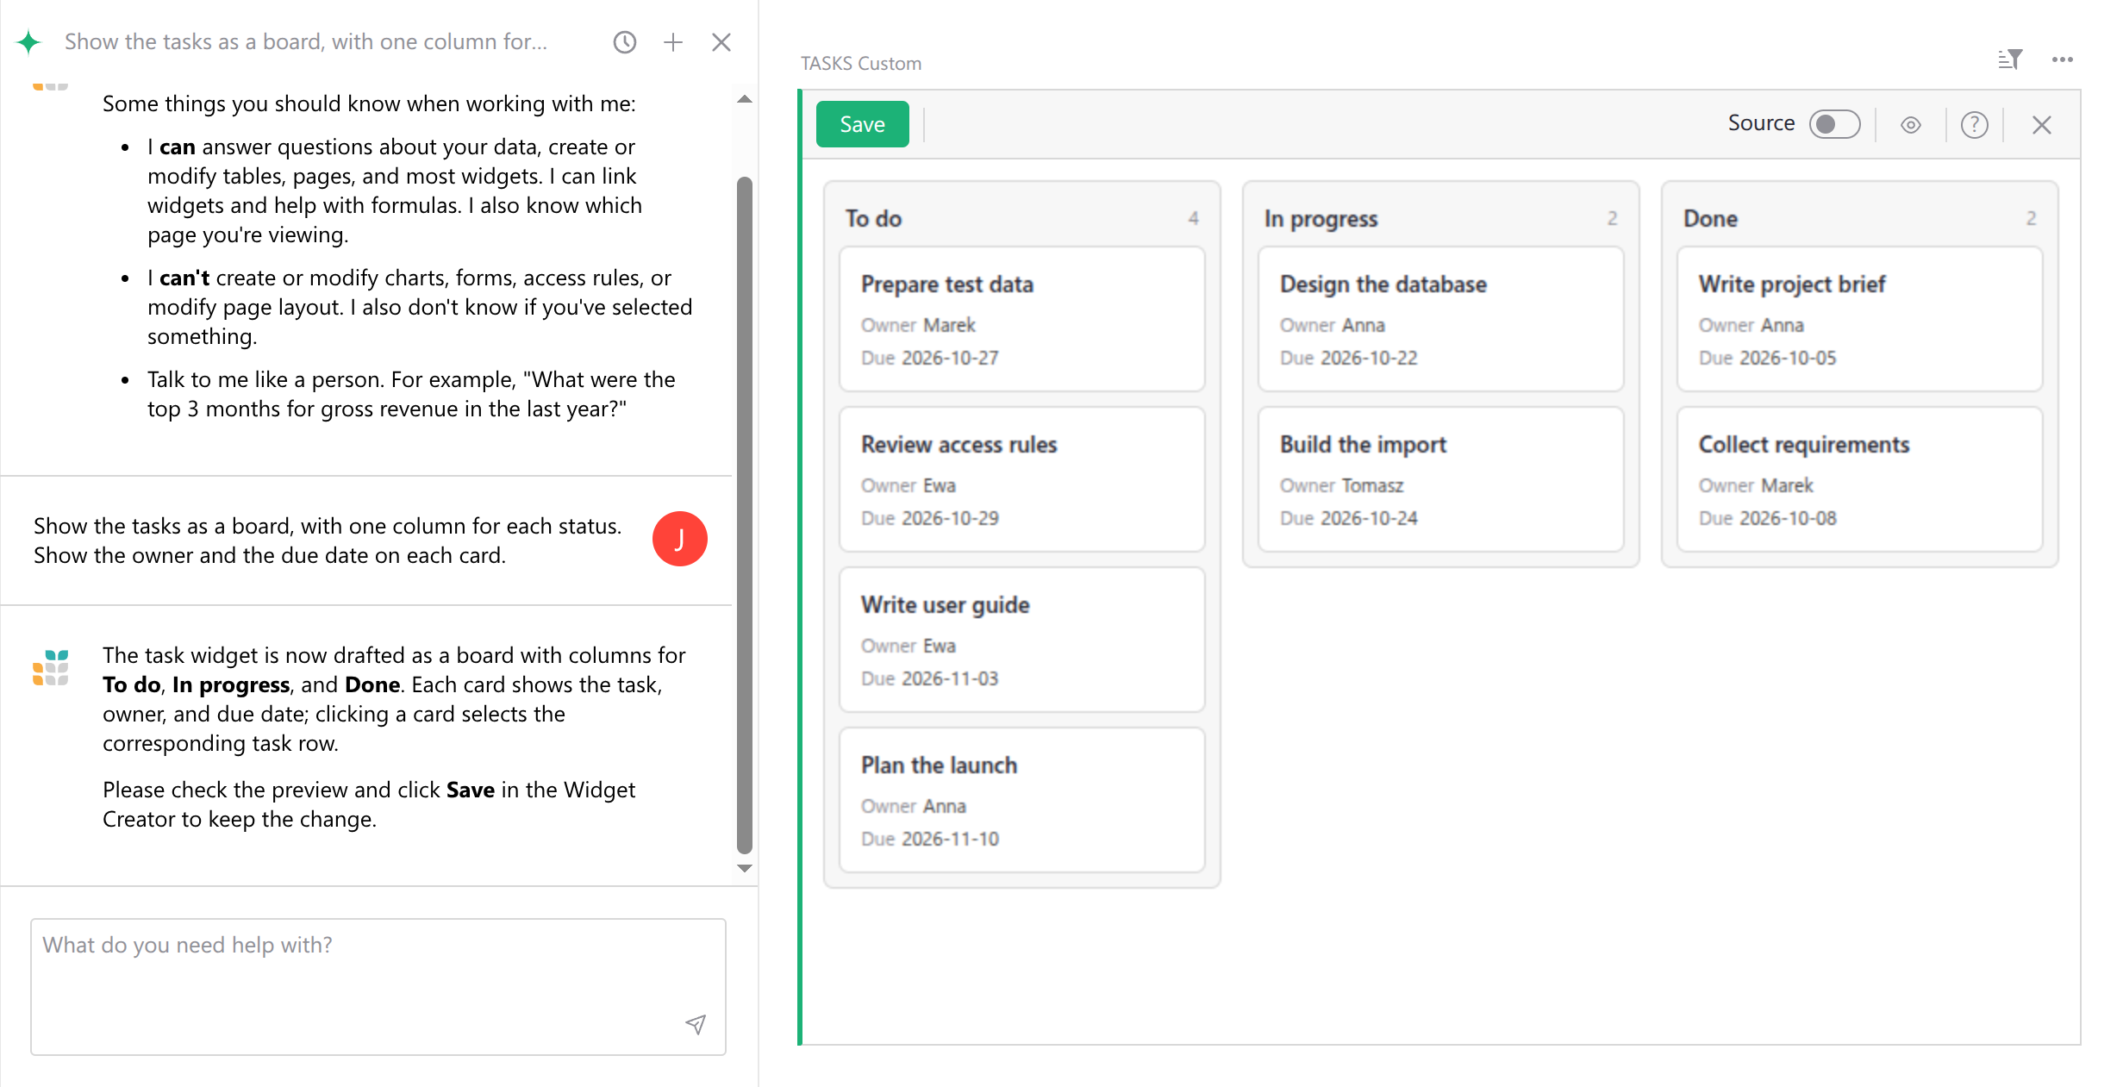Select the Build the import card
Screen dimensions: 2123x1087
[x=1441, y=479]
